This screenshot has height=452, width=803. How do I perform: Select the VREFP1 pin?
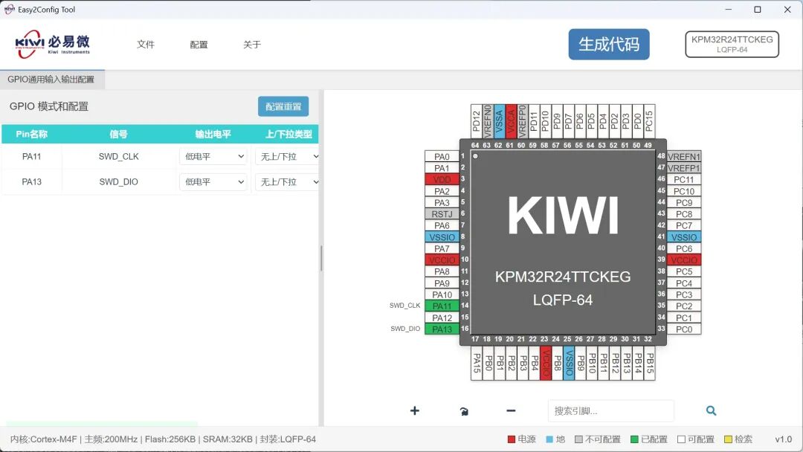[684, 168]
